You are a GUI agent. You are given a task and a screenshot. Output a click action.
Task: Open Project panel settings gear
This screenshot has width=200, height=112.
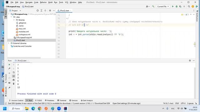coord(50,11)
